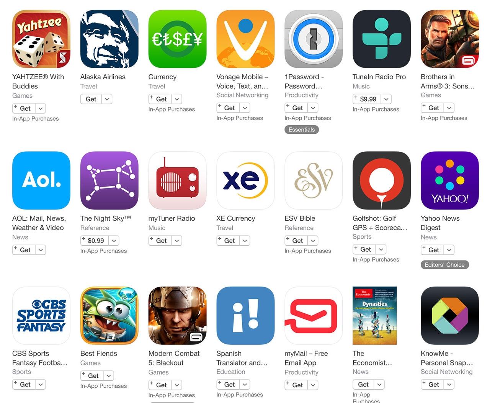Viewport: 490px width, 403px height.
Task: Expand dropdown arrow beside Alaska Airlines Get
Action: coord(107,99)
